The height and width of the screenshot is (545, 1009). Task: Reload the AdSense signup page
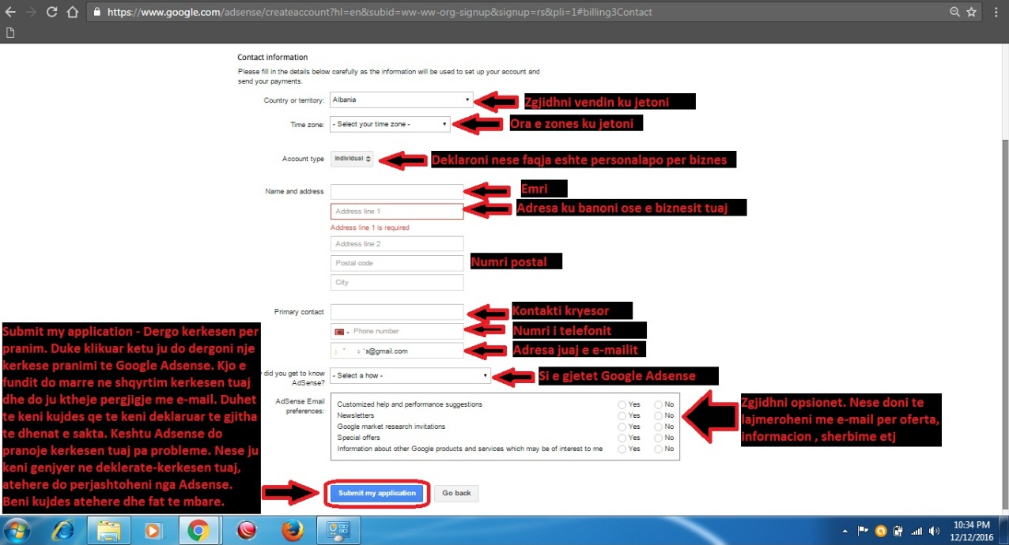click(x=52, y=13)
